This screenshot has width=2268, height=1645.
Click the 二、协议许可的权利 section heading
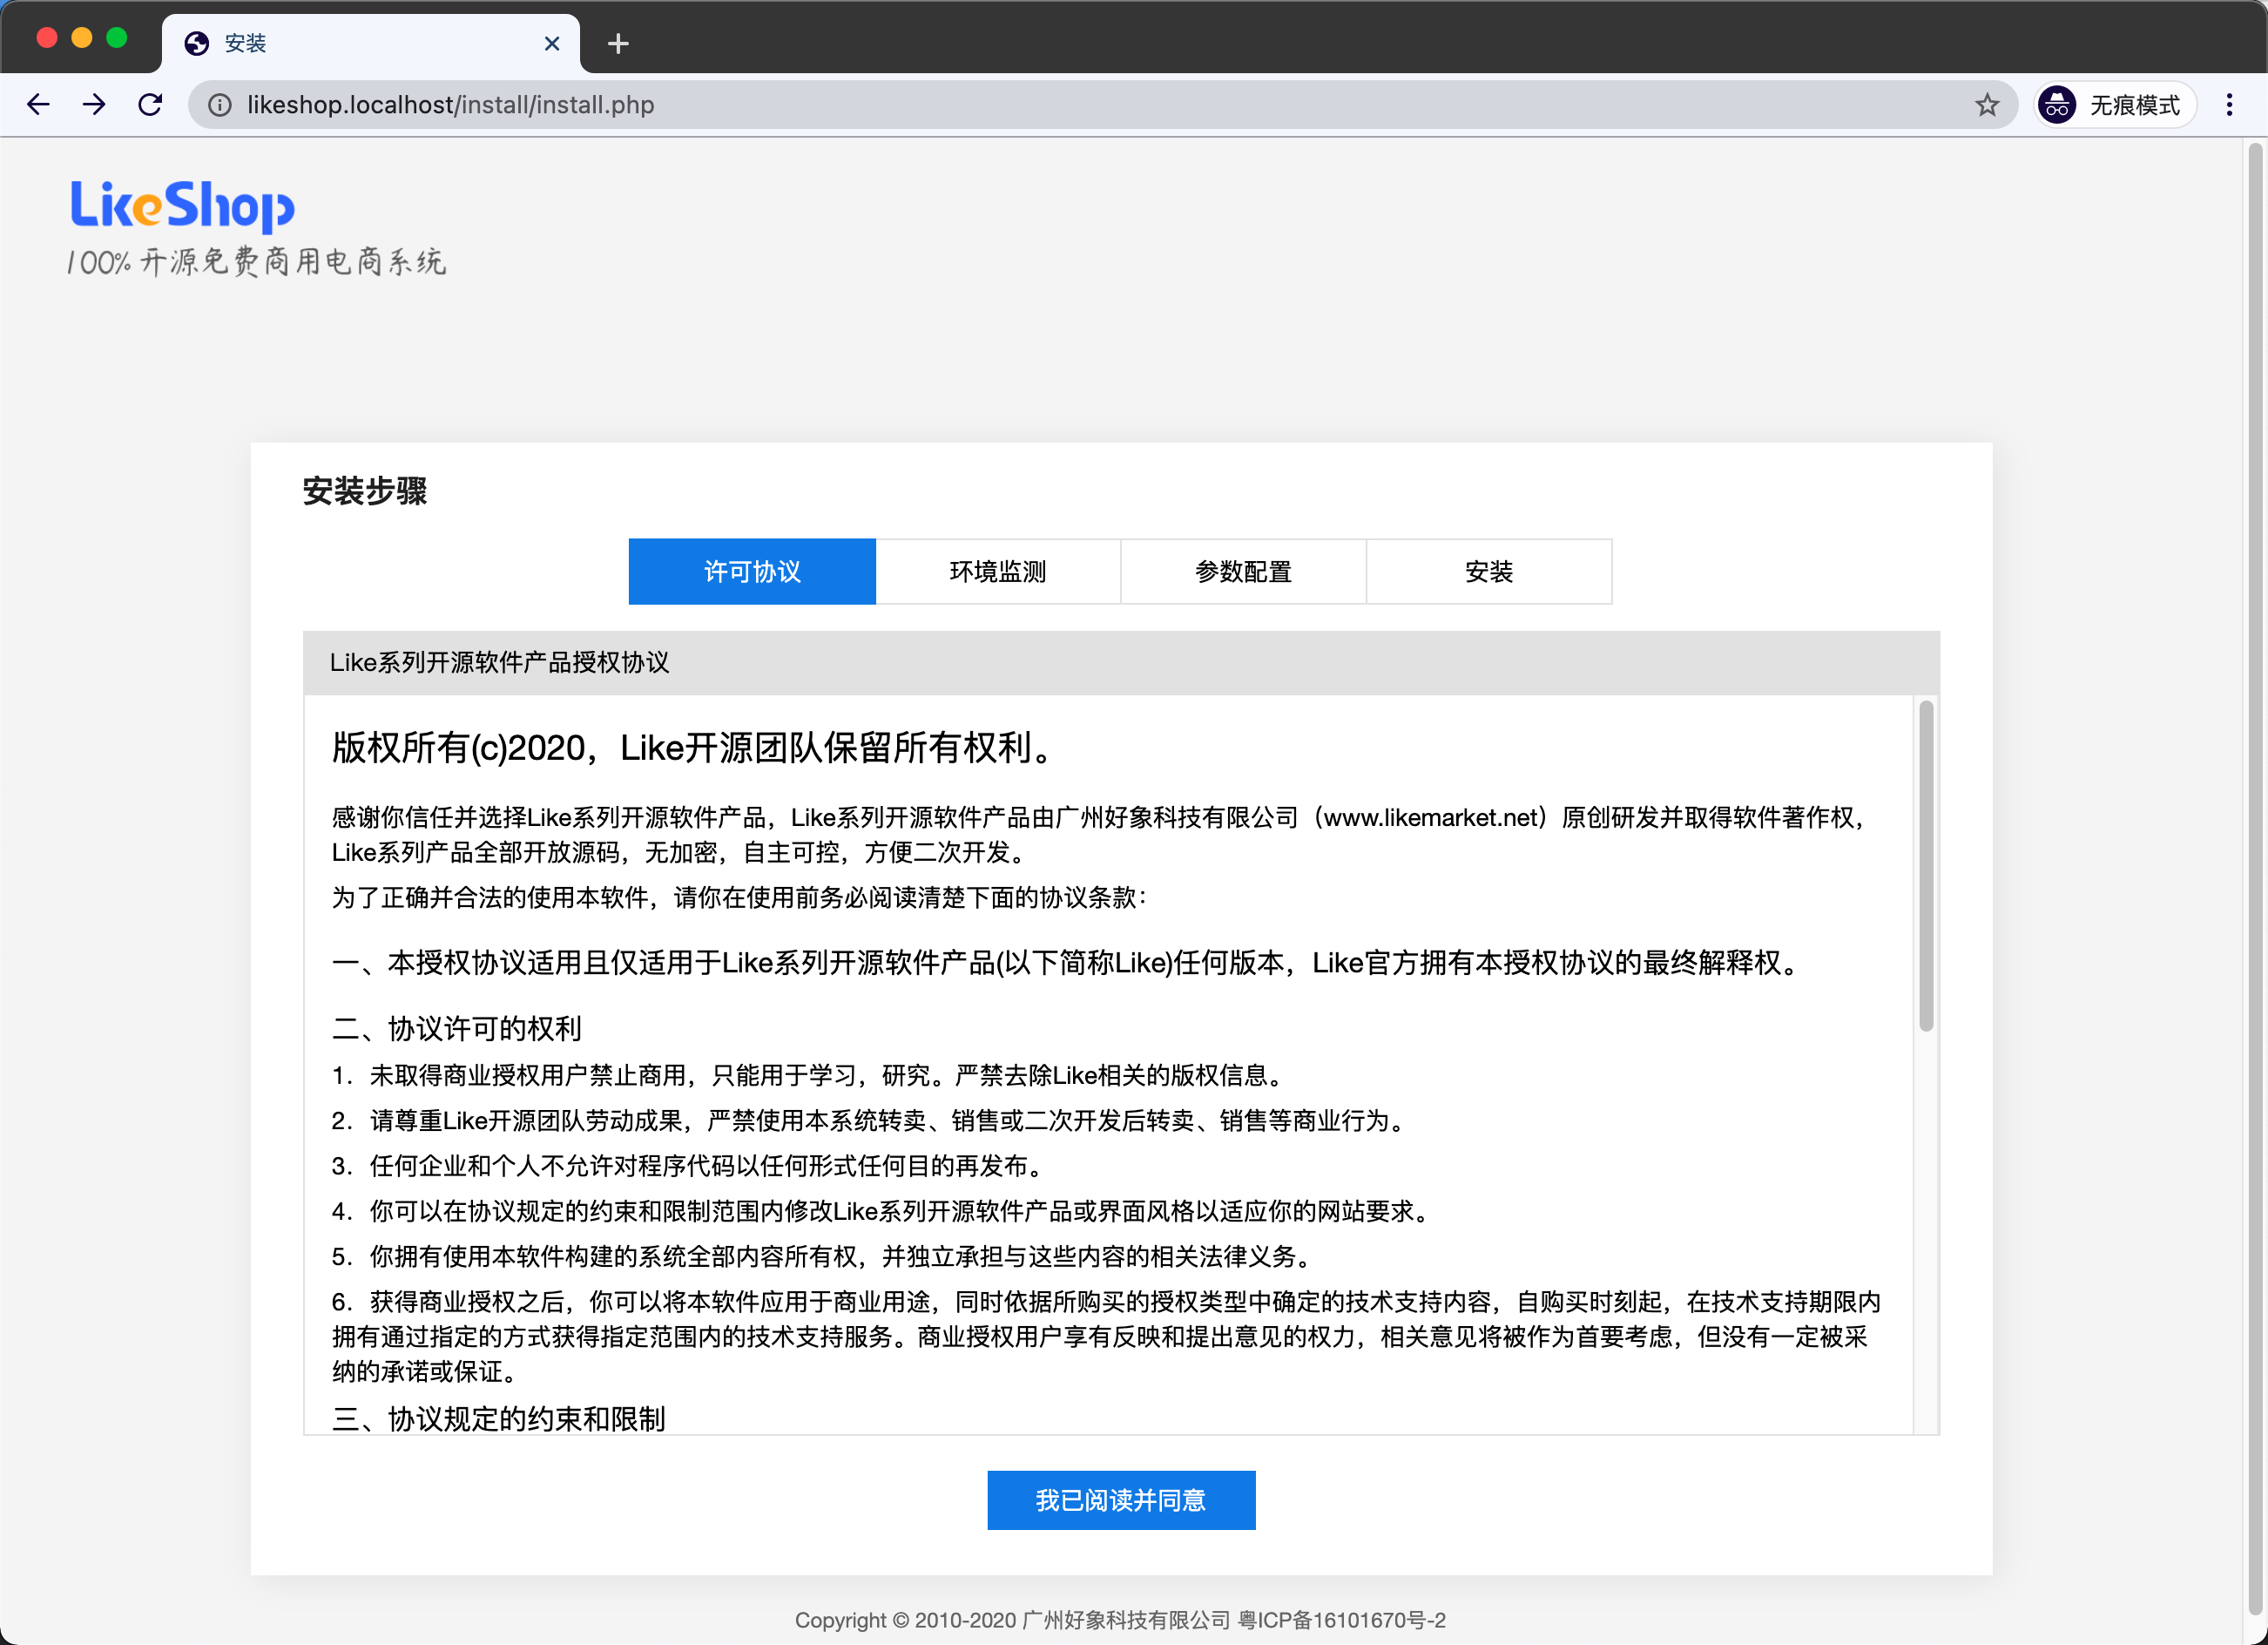point(457,1029)
